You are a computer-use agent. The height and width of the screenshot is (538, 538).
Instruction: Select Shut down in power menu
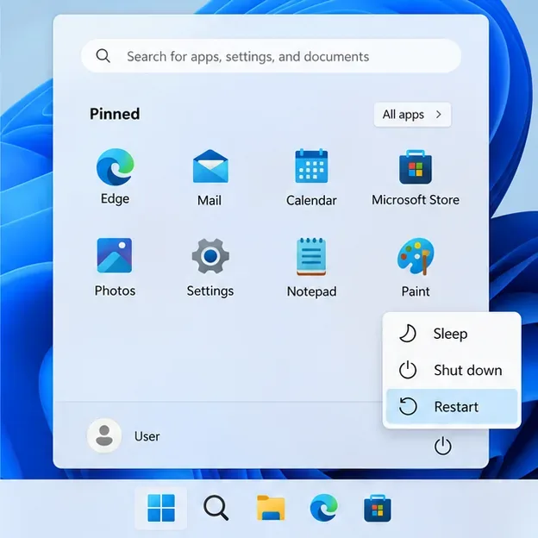click(x=452, y=370)
